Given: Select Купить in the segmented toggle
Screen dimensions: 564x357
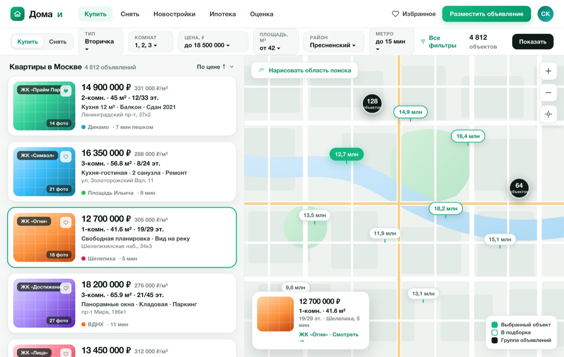Looking at the screenshot, I should (28, 42).
